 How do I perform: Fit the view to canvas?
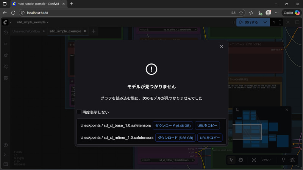point(254,160)
